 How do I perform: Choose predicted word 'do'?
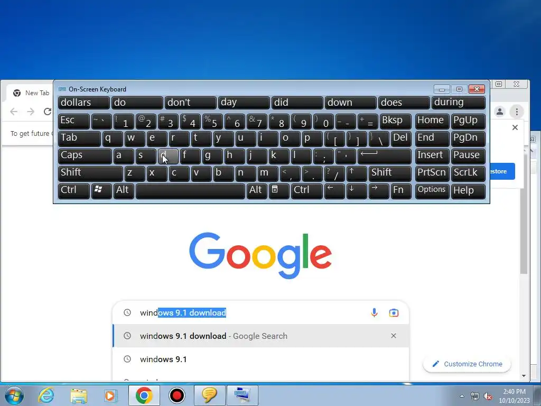pyautogui.click(x=137, y=103)
